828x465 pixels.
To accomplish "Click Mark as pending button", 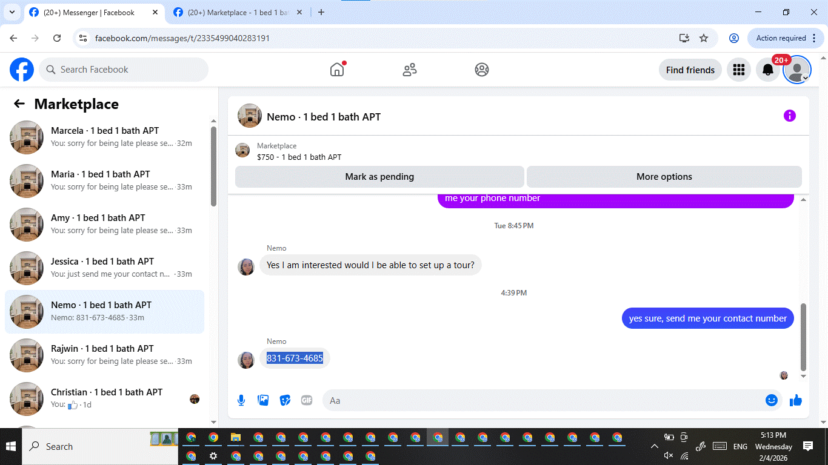I will [379, 177].
